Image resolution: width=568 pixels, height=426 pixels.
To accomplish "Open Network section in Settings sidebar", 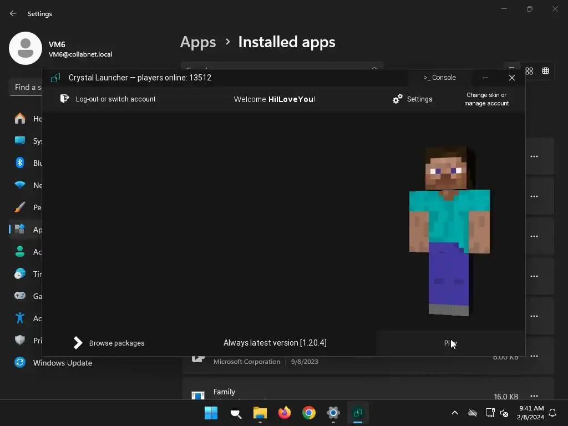I will click(x=26, y=185).
